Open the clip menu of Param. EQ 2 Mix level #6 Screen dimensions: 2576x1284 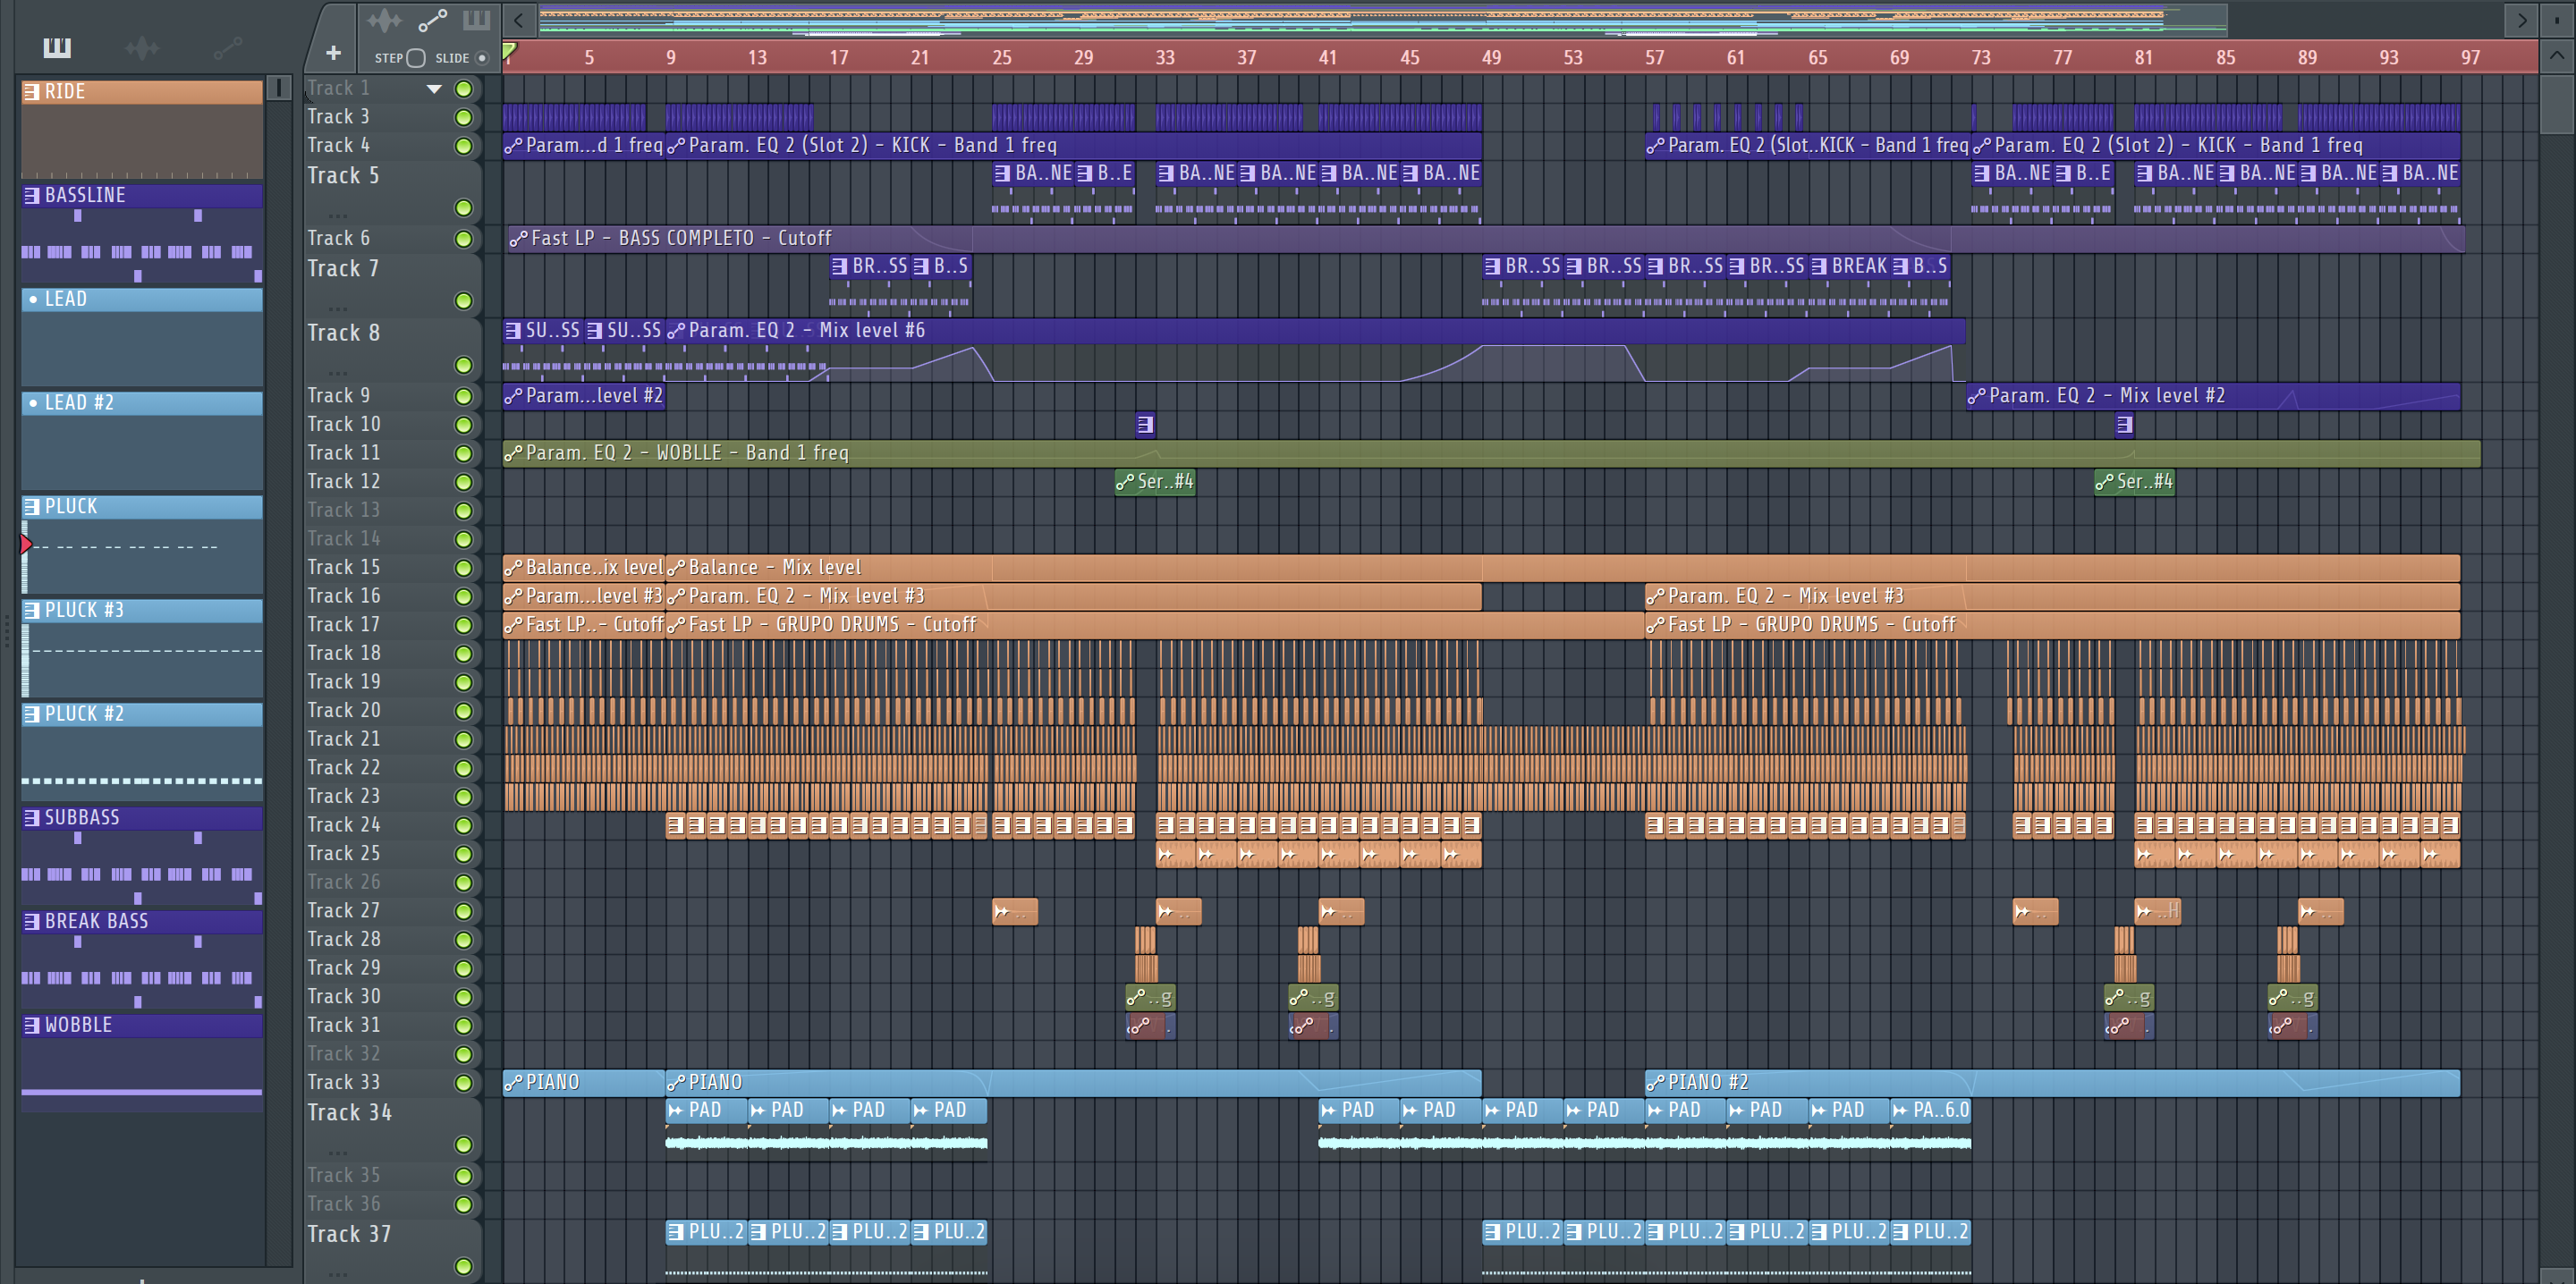(x=676, y=330)
